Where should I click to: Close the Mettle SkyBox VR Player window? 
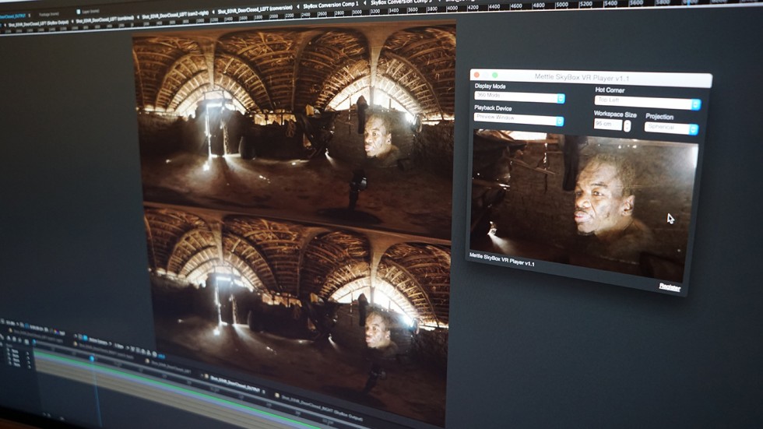[x=476, y=76]
